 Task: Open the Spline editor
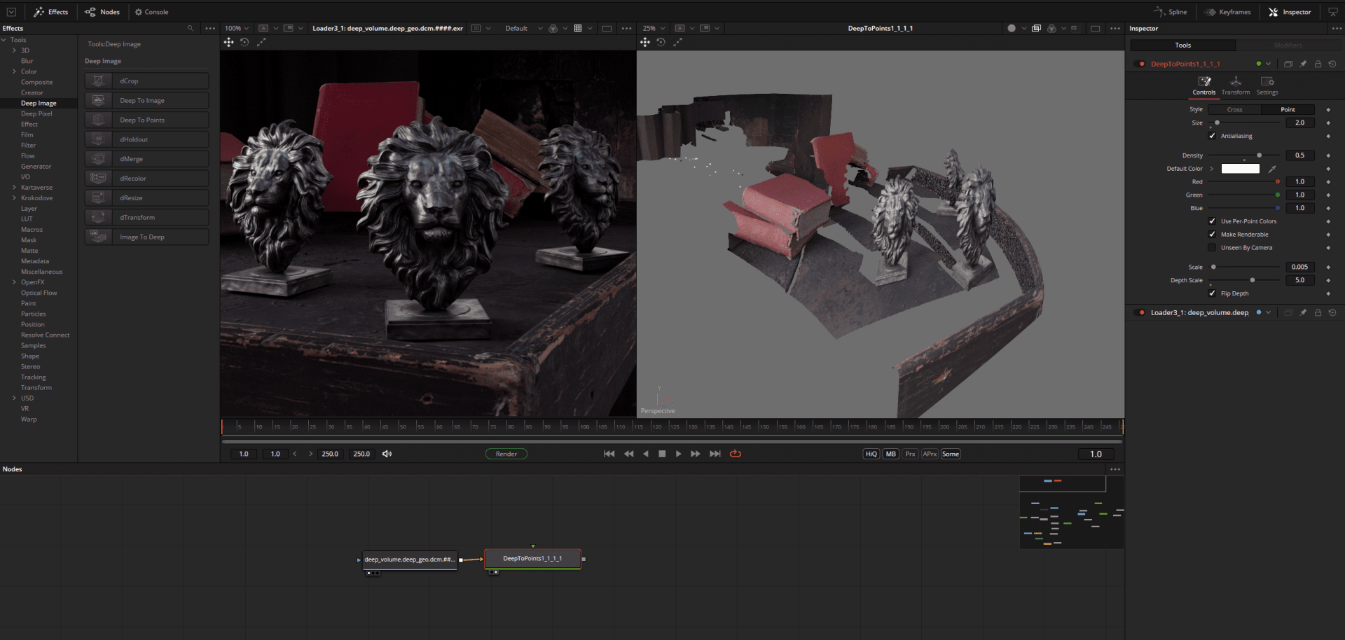1171,11
